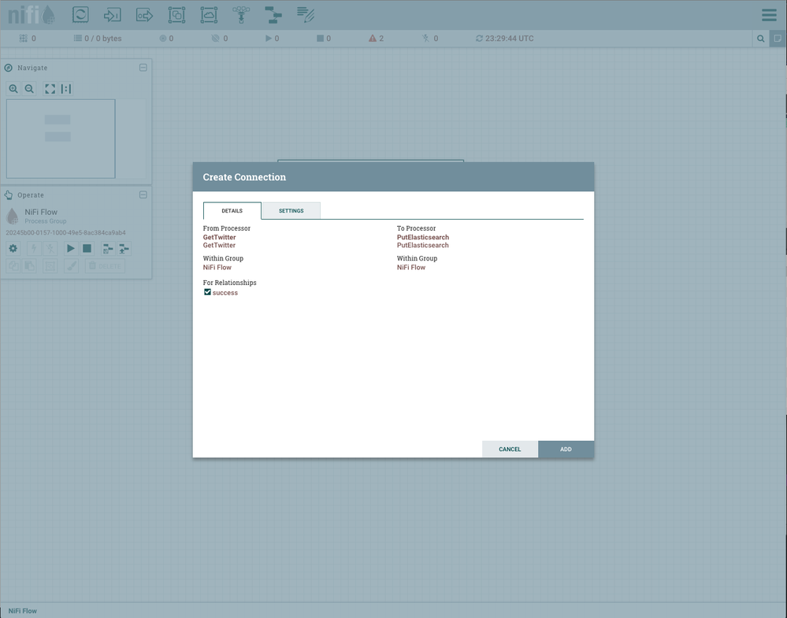Click the refresh icon beside the UTC time
Image resolution: width=787 pixels, height=618 pixels.
479,38
